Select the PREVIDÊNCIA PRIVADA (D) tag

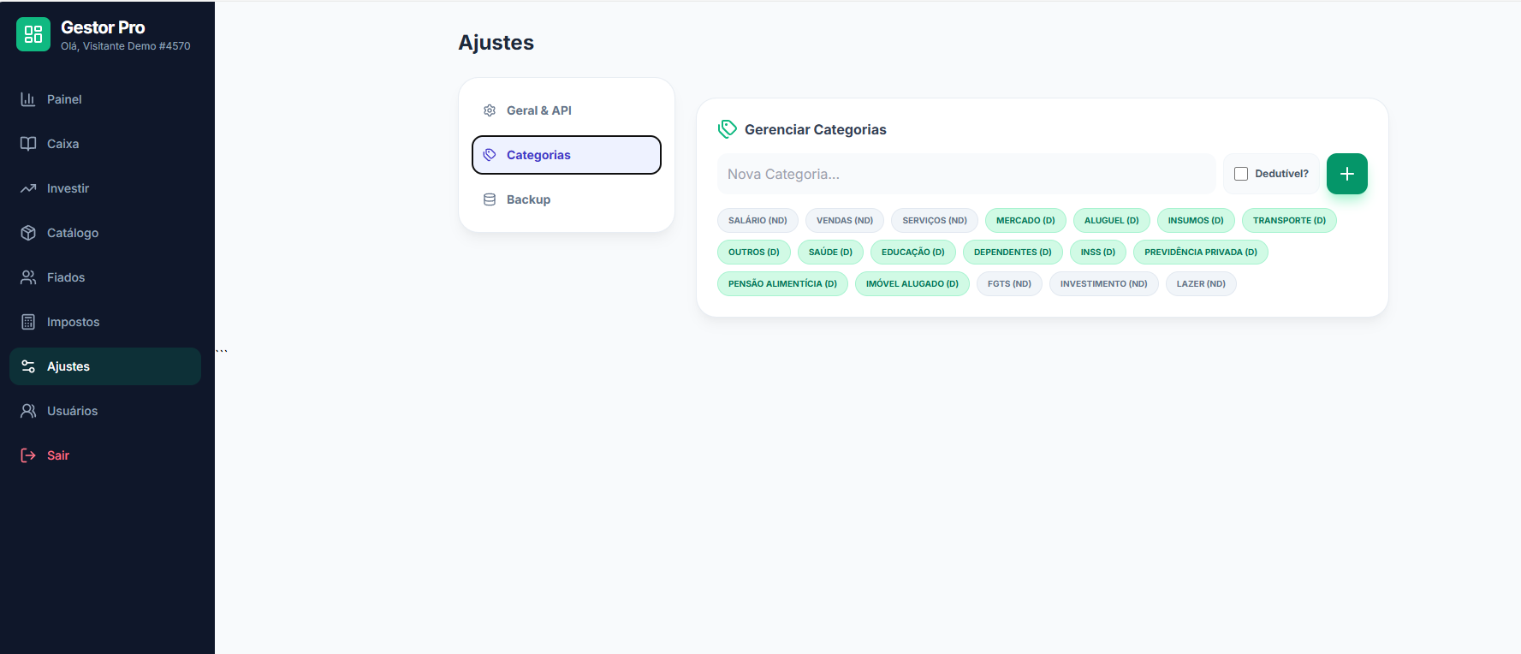click(x=1200, y=253)
